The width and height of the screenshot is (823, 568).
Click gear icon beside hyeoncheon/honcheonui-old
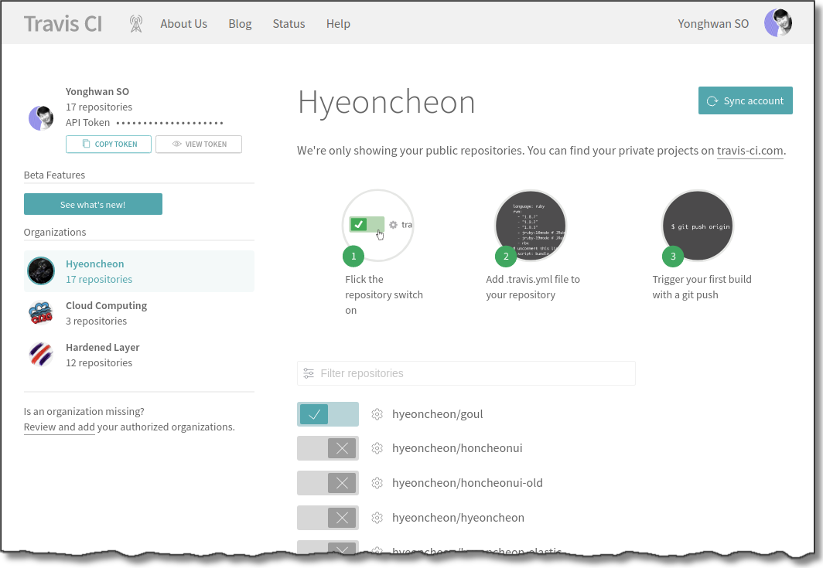(x=377, y=483)
